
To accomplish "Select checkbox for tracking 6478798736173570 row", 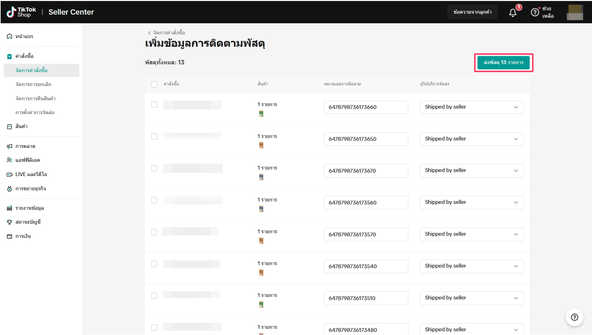I will [154, 232].
